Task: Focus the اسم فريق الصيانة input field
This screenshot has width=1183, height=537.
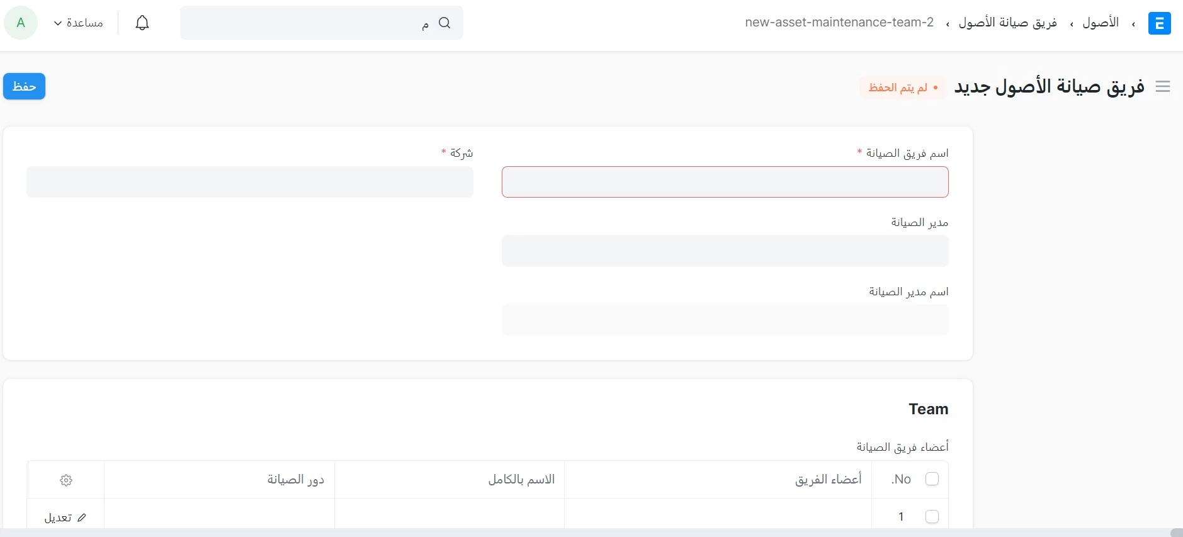Action: coord(725,182)
